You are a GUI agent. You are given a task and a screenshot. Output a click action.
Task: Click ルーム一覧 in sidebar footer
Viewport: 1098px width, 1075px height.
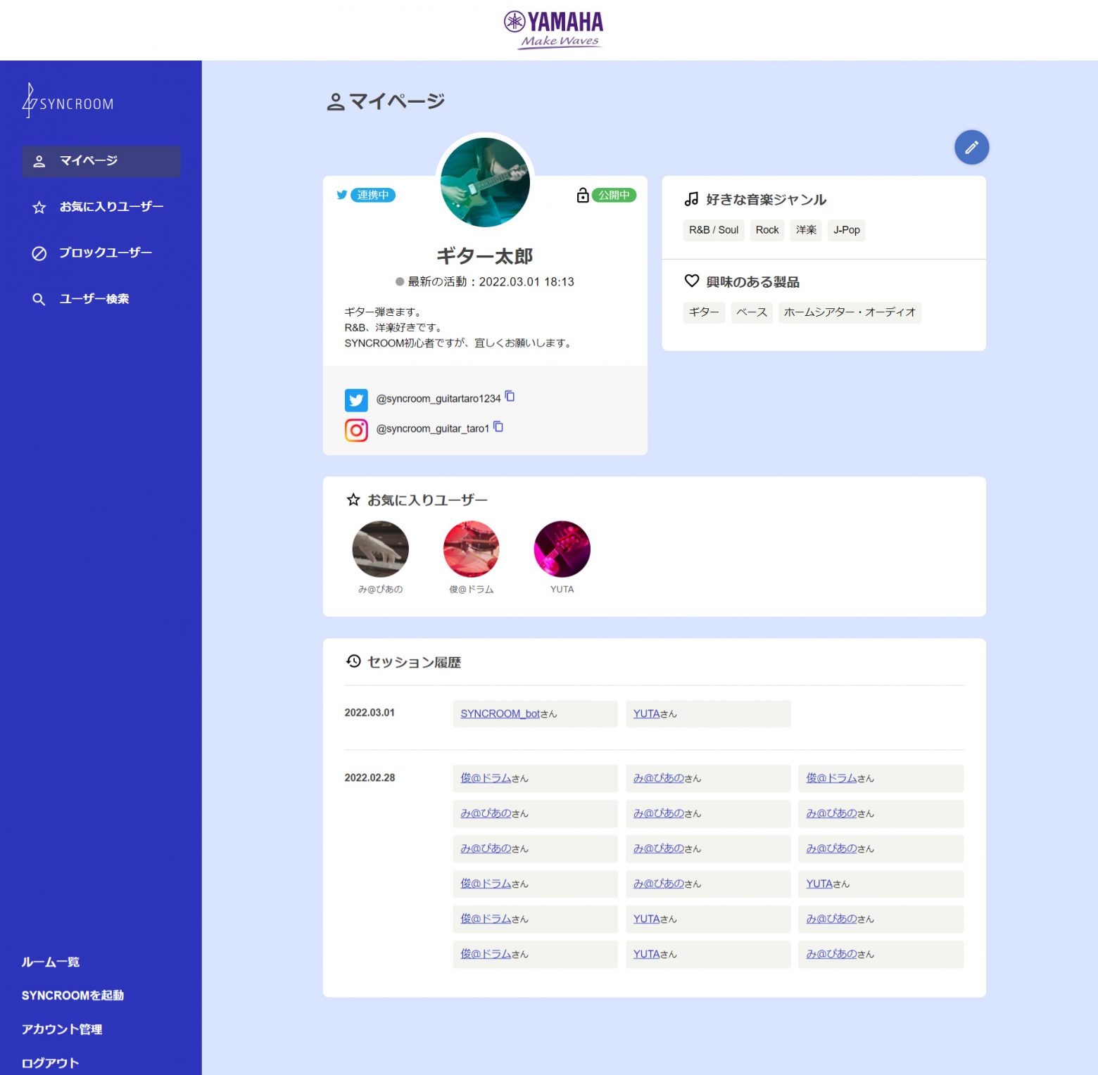click(x=51, y=962)
